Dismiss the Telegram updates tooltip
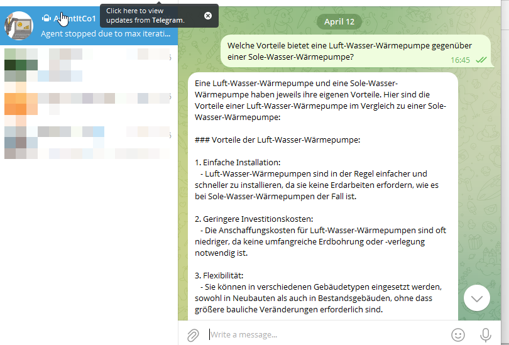Image resolution: width=509 pixels, height=345 pixels. click(208, 16)
